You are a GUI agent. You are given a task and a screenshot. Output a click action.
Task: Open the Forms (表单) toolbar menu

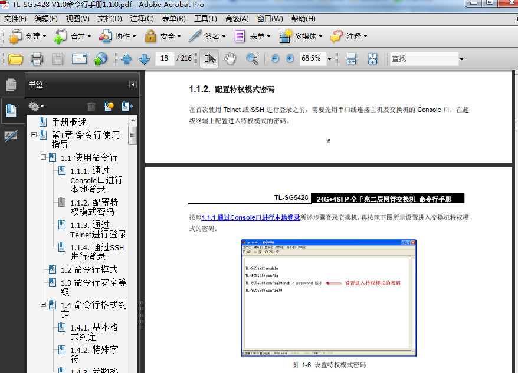[x=252, y=37]
